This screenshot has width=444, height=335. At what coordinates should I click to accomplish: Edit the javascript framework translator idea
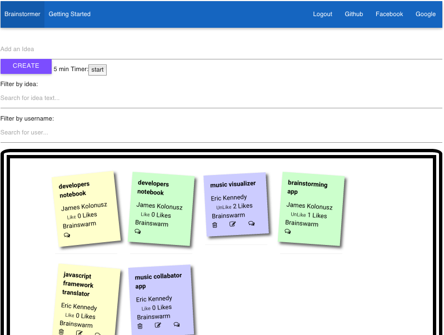click(79, 333)
